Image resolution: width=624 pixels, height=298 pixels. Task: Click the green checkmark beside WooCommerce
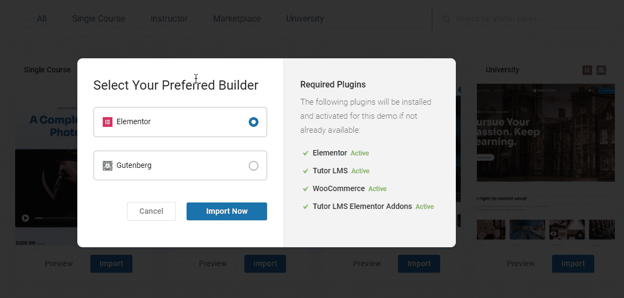point(306,189)
